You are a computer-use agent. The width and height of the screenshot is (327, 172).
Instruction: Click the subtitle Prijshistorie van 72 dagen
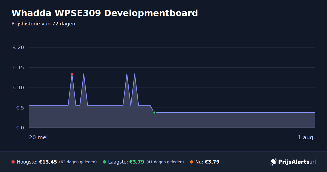(43, 24)
